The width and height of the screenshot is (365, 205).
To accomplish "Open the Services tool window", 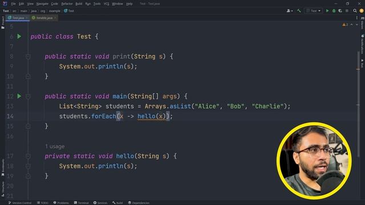I will point(100,203).
